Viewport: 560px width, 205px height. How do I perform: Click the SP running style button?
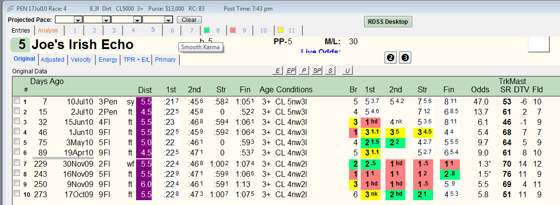[x=317, y=71]
